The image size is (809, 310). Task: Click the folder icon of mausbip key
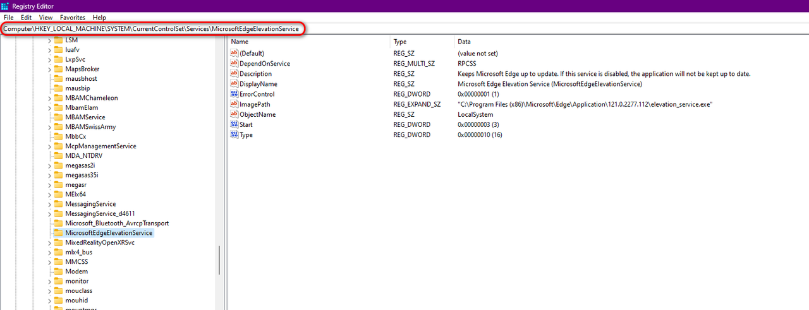click(58, 88)
